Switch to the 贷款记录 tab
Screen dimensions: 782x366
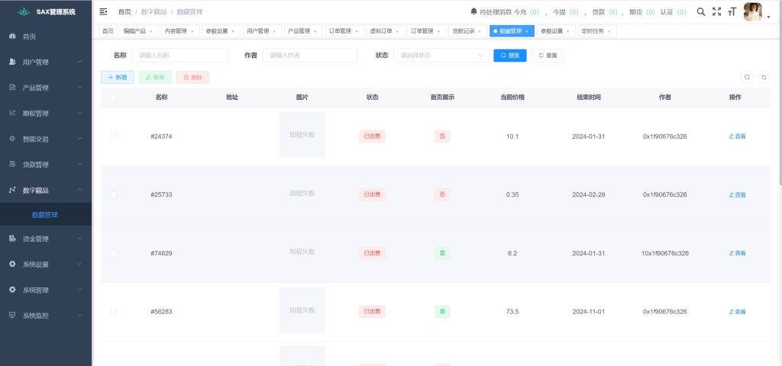(467, 30)
